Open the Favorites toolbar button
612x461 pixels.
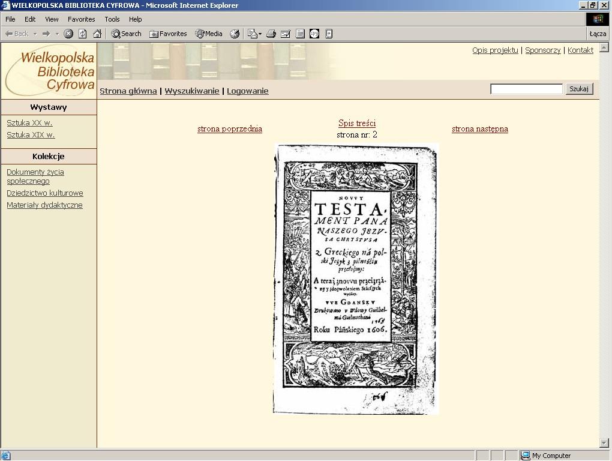point(168,34)
